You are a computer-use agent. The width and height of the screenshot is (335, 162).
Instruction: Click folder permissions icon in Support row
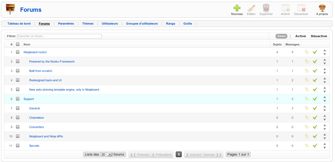click(307, 99)
